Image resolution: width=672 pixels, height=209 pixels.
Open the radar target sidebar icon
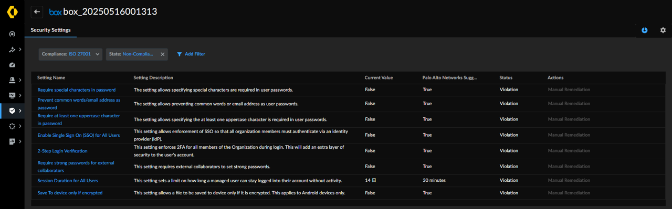click(x=12, y=34)
